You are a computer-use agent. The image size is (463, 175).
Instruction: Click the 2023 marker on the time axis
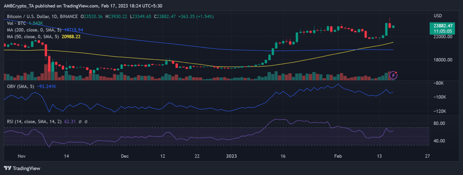[x=231, y=156]
